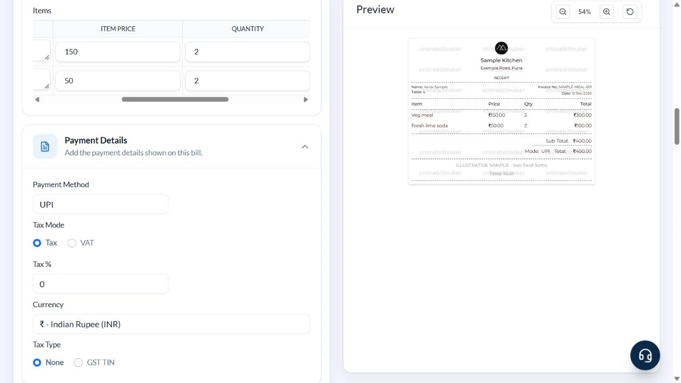Click the items horizontal scrollbar thumb
Viewport: 681px width, 383px height.
point(175,100)
